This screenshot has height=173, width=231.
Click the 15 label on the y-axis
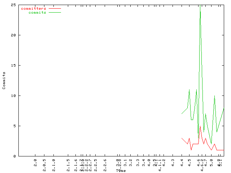(13, 65)
